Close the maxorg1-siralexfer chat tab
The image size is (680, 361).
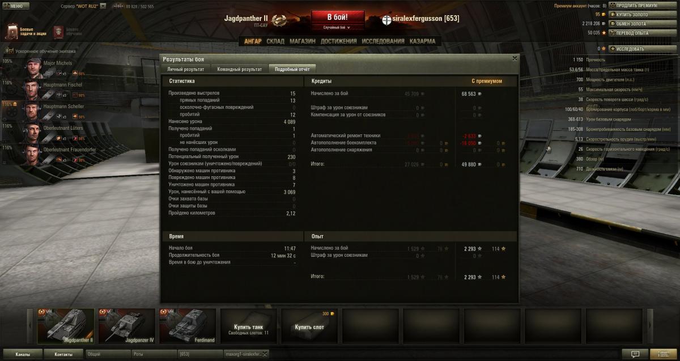point(264,354)
